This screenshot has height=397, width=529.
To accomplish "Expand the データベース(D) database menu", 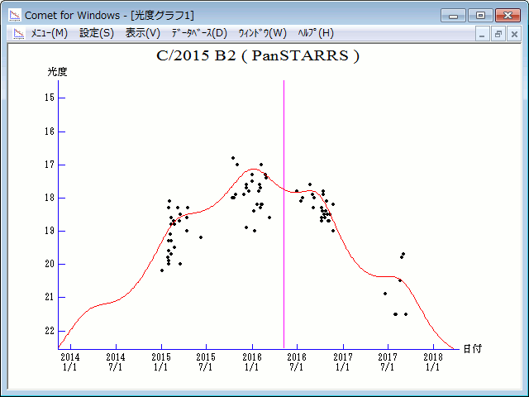I will (x=198, y=33).
